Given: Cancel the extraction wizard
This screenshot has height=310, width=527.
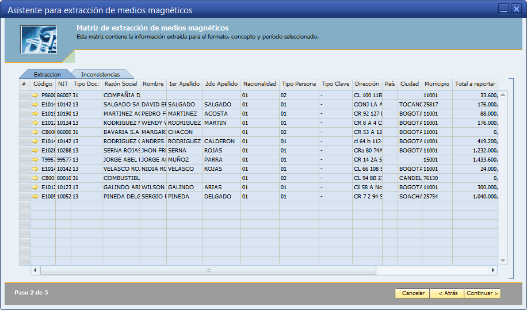Looking at the screenshot, I should point(413,293).
